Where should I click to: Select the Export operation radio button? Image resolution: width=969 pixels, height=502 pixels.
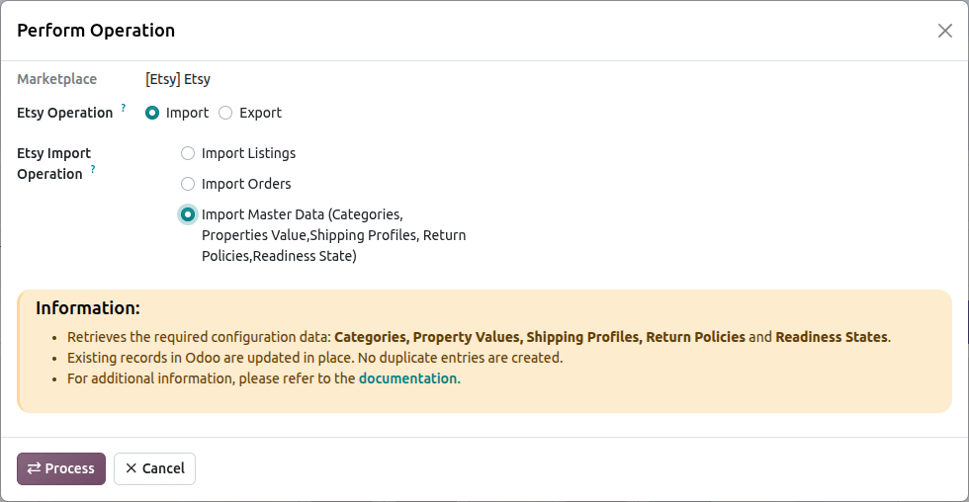[225, 113]
